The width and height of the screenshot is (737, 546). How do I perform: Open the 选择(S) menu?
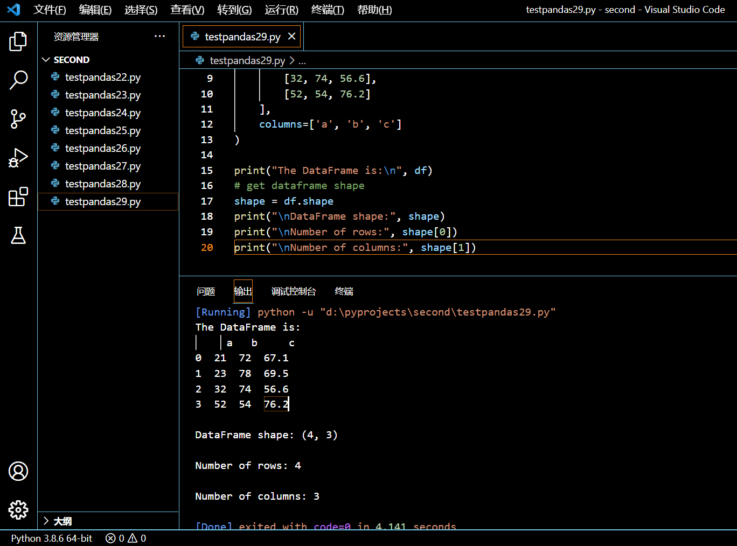click(x=141, y=10)
